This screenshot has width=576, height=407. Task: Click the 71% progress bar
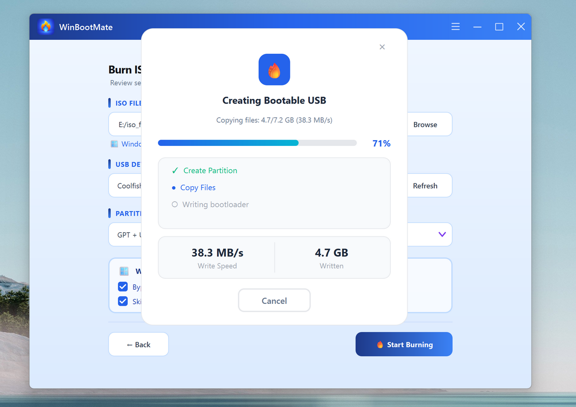[257, 143]
